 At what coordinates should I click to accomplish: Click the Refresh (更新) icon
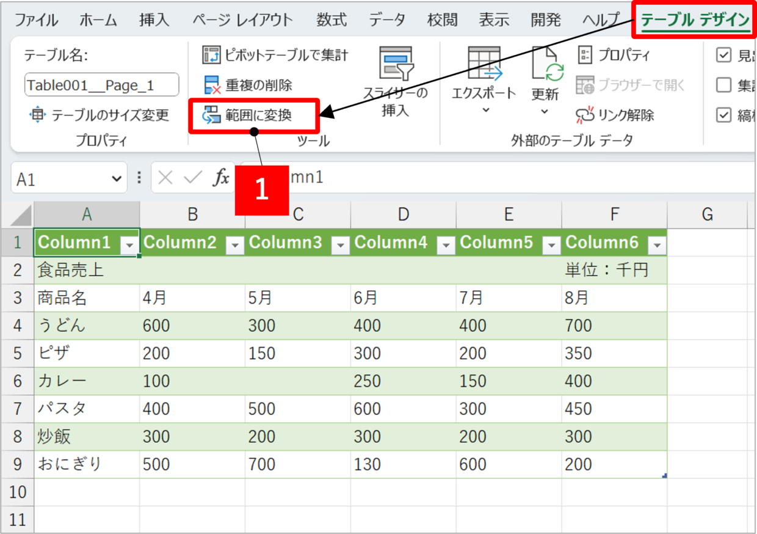[545, 65]
